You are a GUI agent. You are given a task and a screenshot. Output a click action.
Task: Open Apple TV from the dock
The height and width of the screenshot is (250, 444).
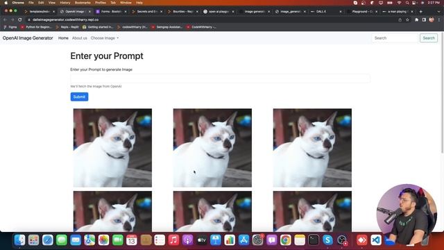[202, 240]
